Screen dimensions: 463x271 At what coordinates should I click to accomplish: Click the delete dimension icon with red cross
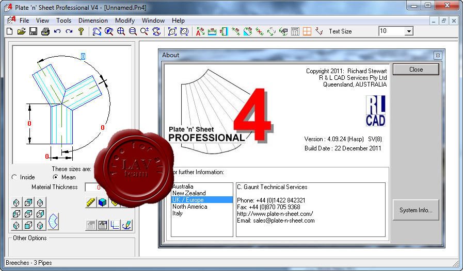[260, 31]
